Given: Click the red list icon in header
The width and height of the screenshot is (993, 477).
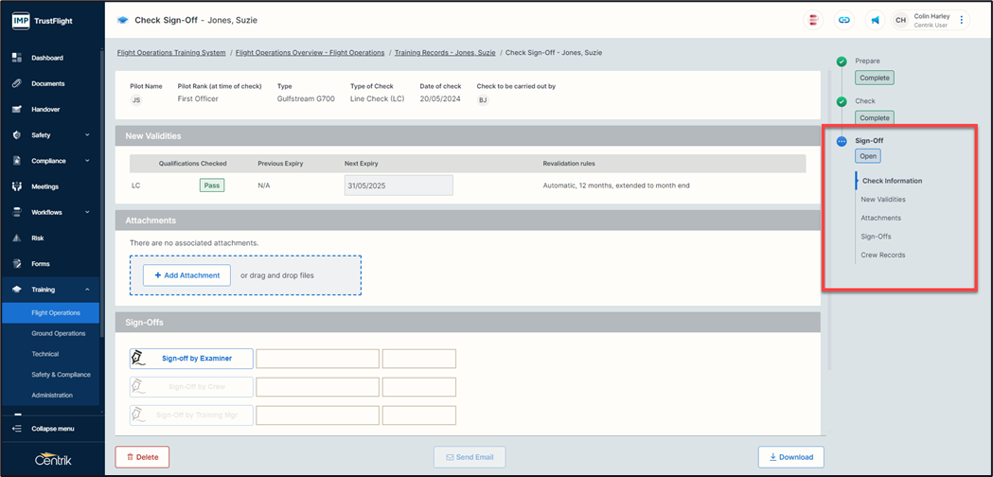Looking at the screenshot, I should 813,20.
